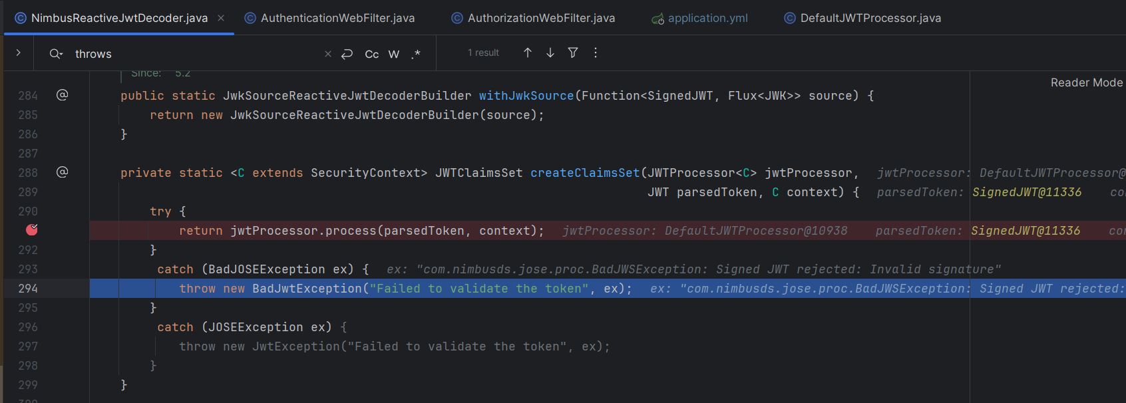Remove the breakpoint on line 291
Image resolution: width=1126 pixels, height=403 pixels.
coord(32,230)
